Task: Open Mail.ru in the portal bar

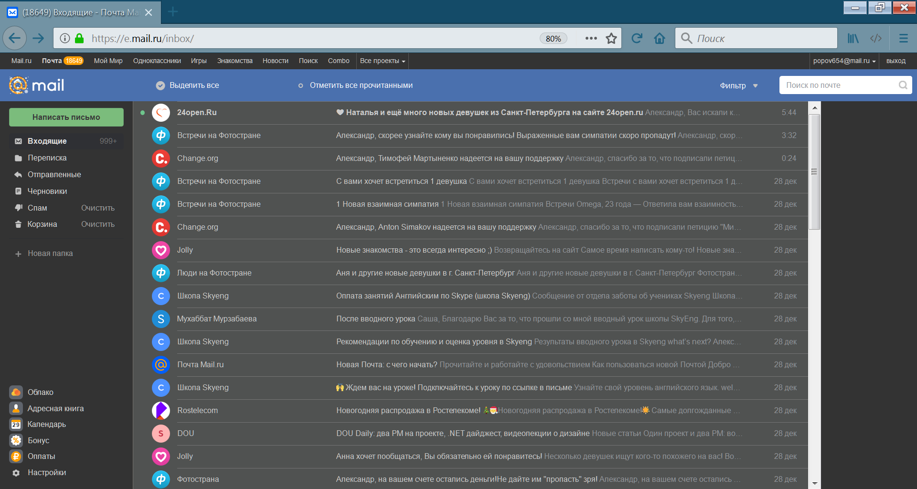Action: tap(21, 61)
